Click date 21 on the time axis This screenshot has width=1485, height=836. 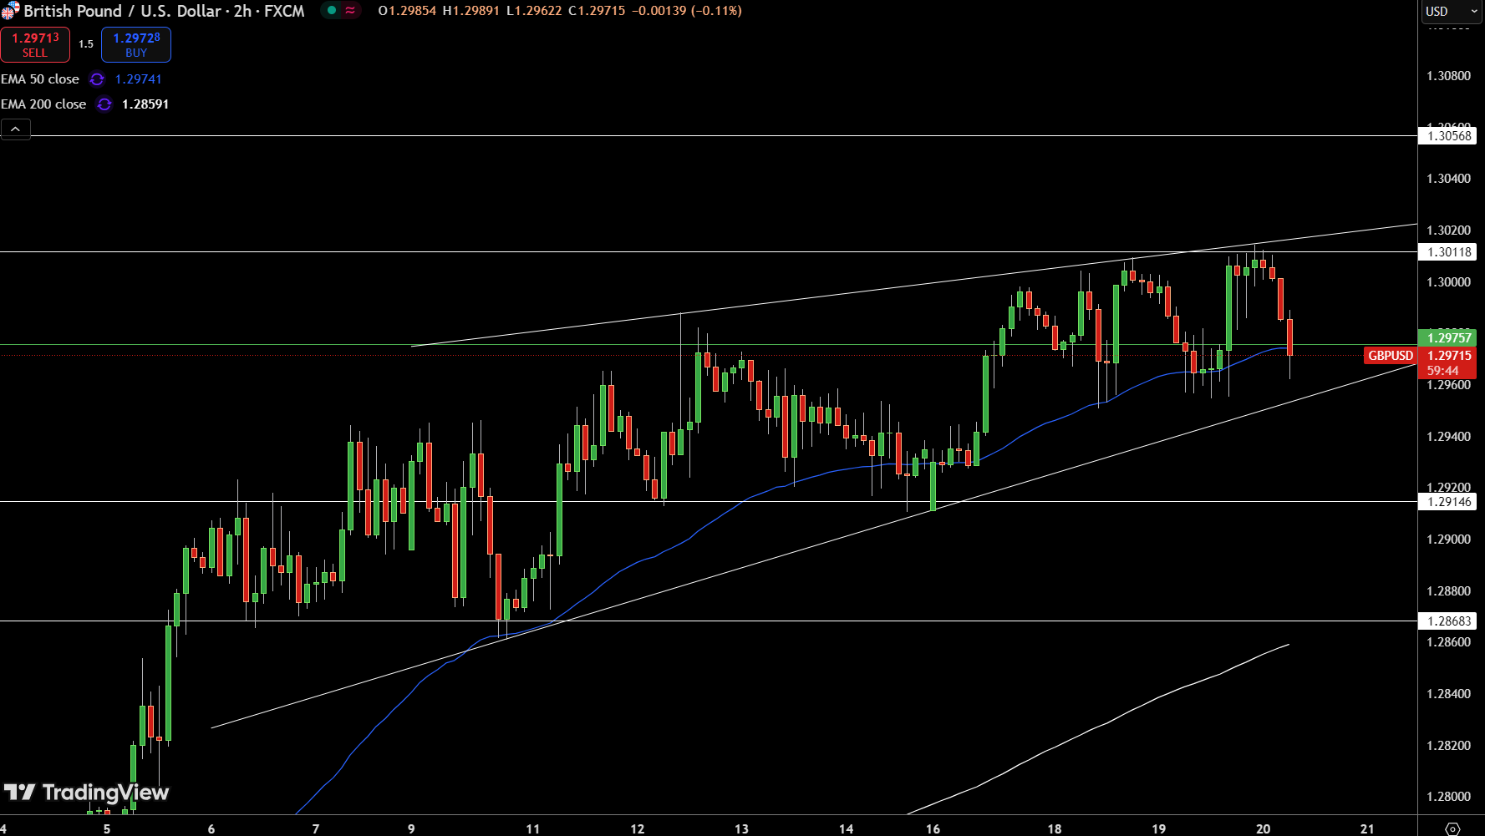pyautogui.click(x=1367, y=828)
